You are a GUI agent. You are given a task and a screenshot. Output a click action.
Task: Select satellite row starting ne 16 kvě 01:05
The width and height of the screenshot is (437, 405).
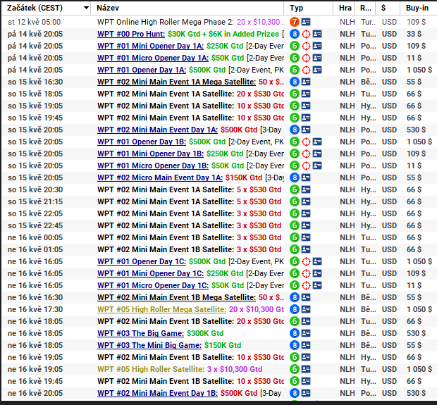point(219,249)
